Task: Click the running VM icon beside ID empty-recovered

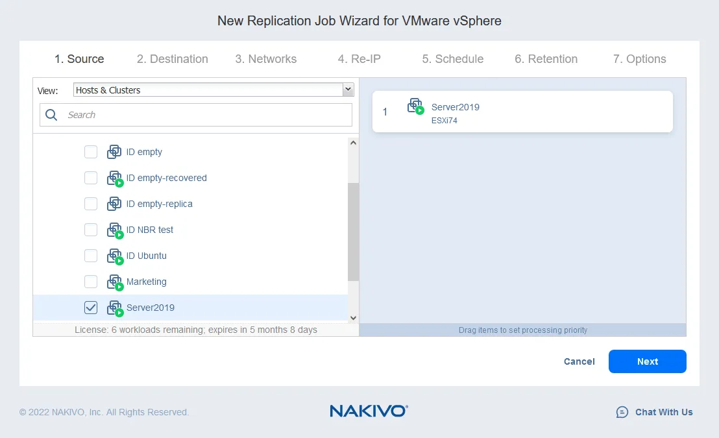Action: click(115, 177)
